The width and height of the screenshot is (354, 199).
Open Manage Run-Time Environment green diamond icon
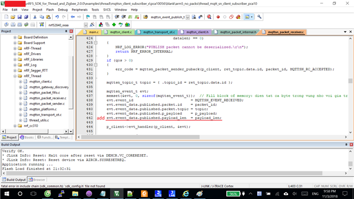tap(114, 24)
